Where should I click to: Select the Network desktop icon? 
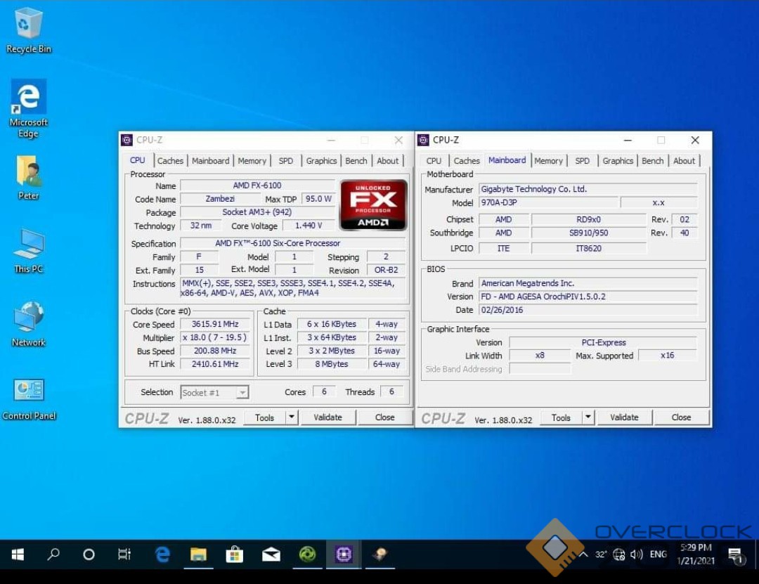click(x=28, y=319)
